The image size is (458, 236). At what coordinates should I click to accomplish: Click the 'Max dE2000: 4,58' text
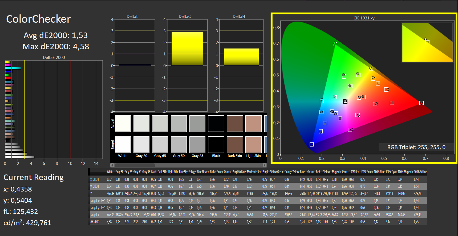(x=56, y=47)
